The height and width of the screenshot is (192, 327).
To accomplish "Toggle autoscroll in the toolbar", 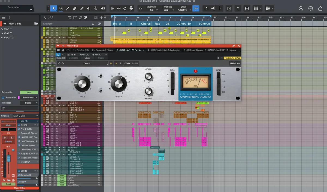I will pos(196,8).
